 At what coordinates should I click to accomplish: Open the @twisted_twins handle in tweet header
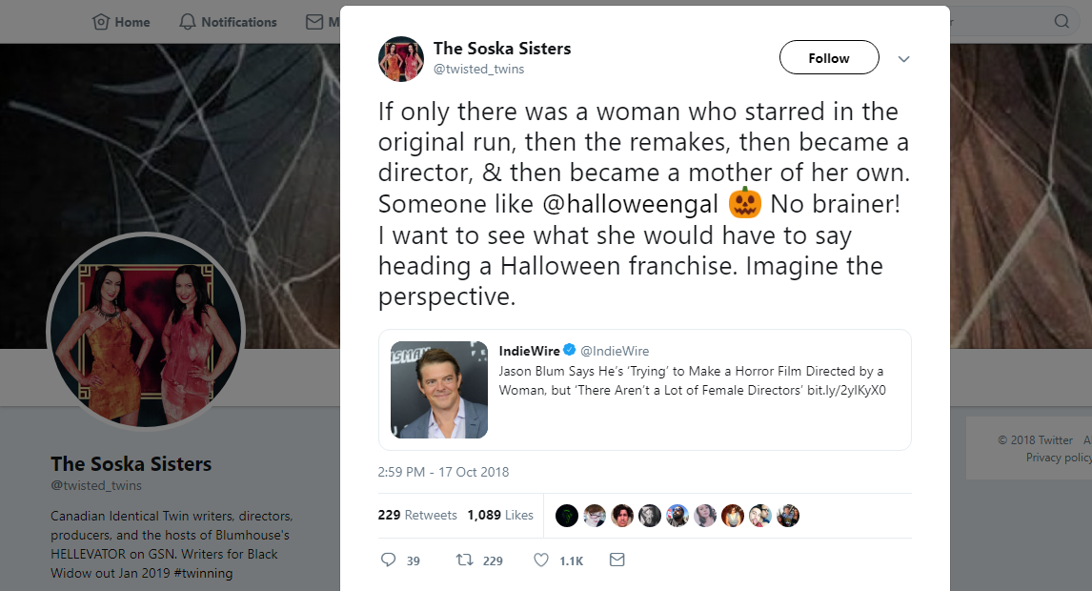pyautogui.click(x=478, y=70)
